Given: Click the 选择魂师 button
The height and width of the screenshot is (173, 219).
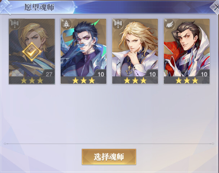Looking at the screenshot, I should 109,157.
